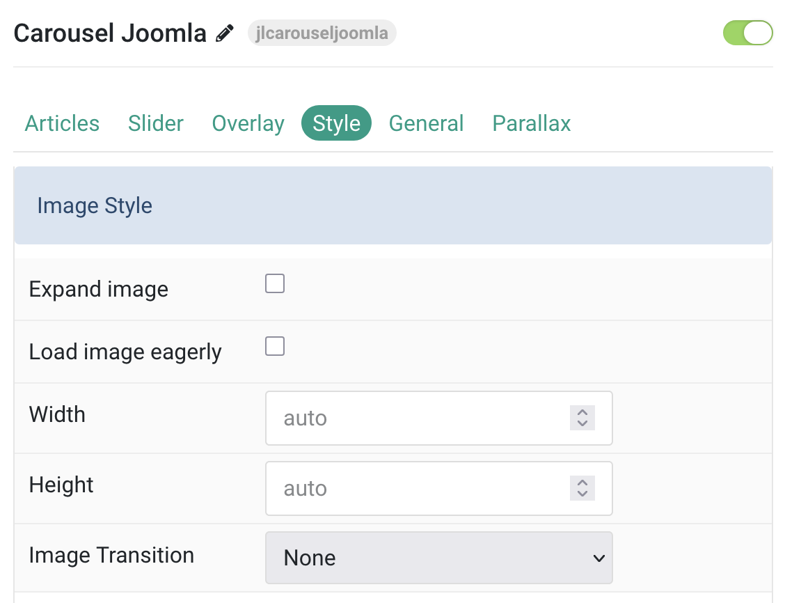Click the pencil icon beside Carousel Joomla
Screen dimensions: 785x603
click(224, 33)
